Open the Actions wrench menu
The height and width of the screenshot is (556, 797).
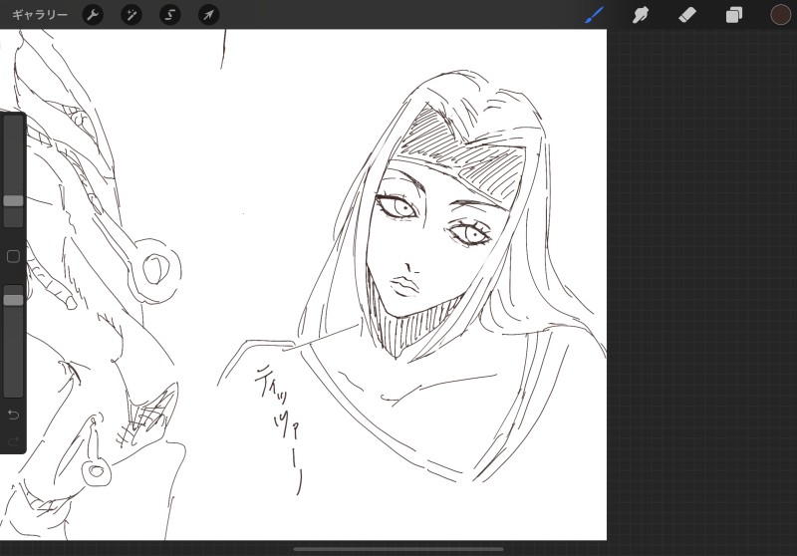(x=93, y=15)
